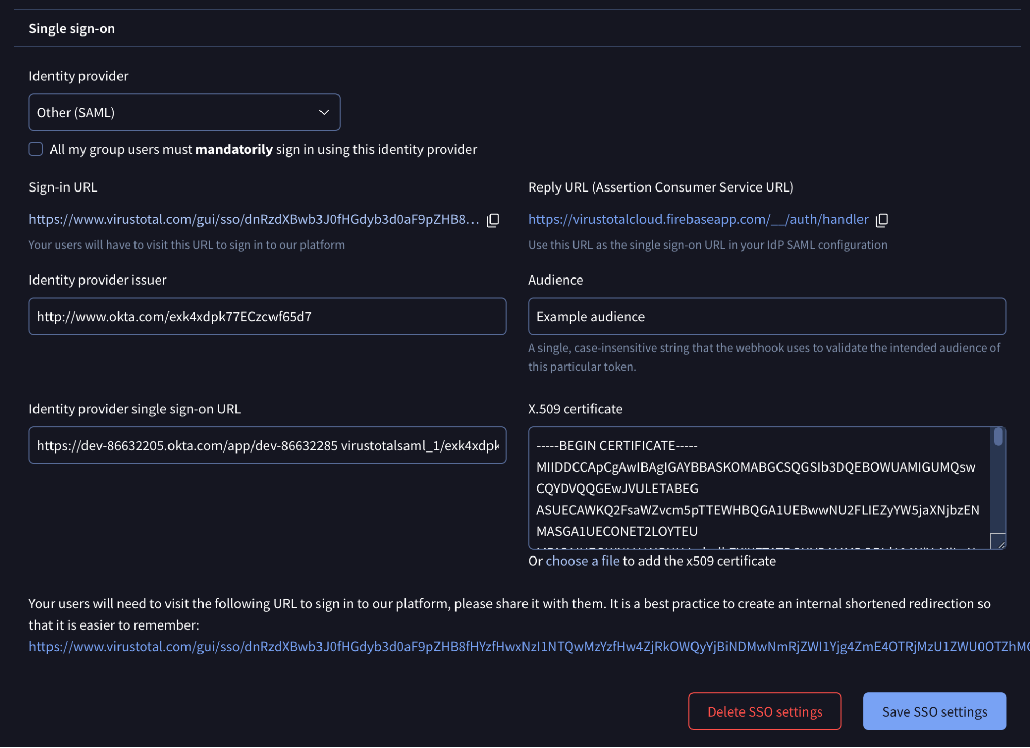The image size is (1030, 748).
Task: Open the firebaseapp auth handler link
Action: [698, 219]
